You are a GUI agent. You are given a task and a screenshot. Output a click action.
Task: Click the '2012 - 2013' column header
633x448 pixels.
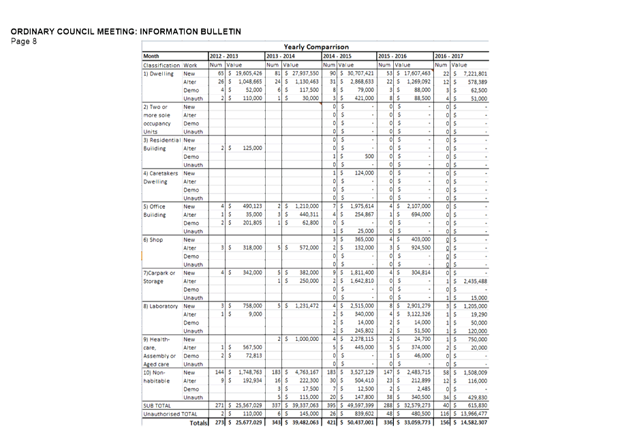[223, 56]
